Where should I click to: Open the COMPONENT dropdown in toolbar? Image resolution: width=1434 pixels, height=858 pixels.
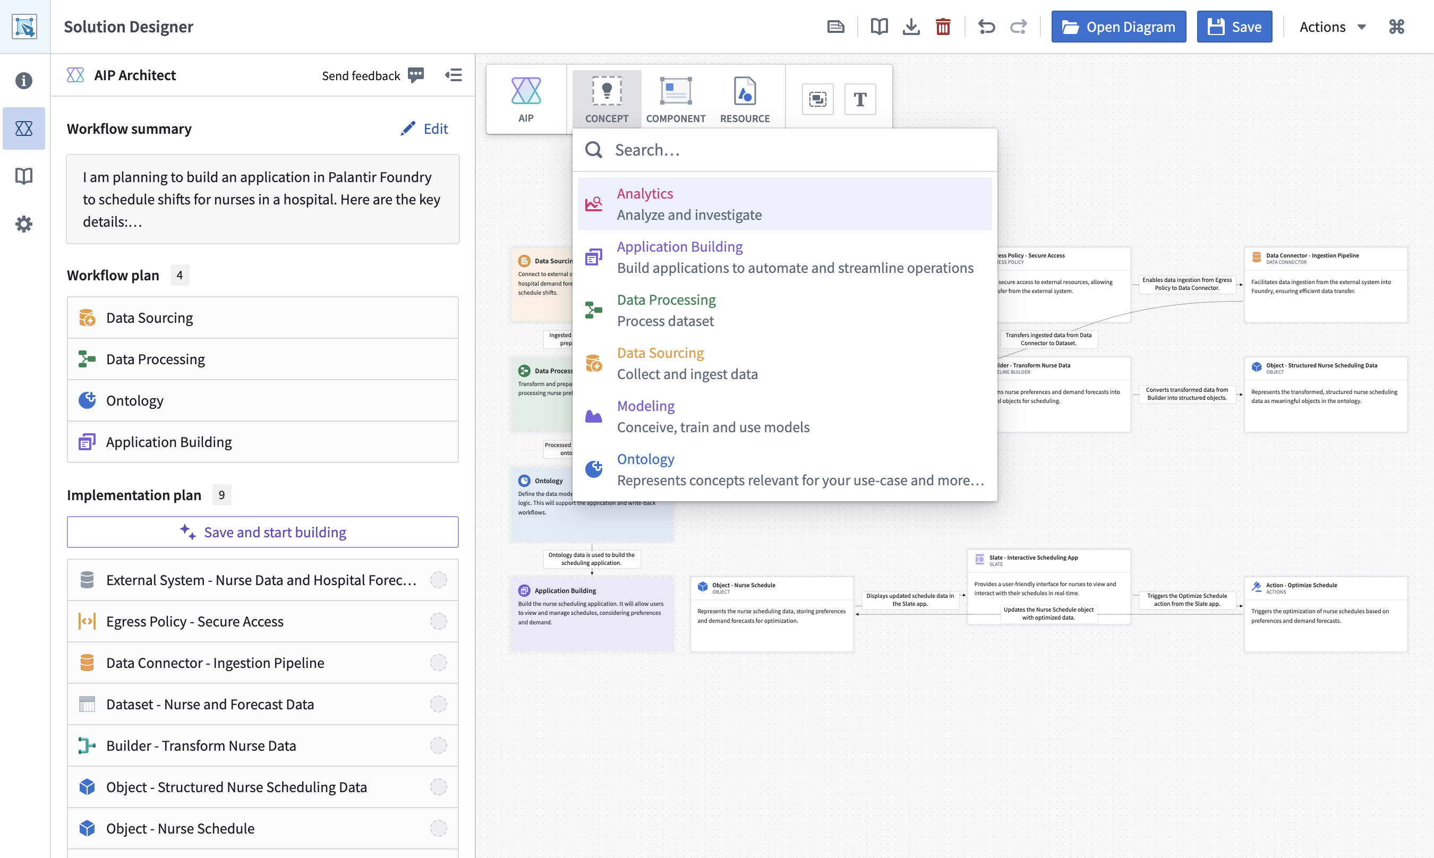click(676, 99)
